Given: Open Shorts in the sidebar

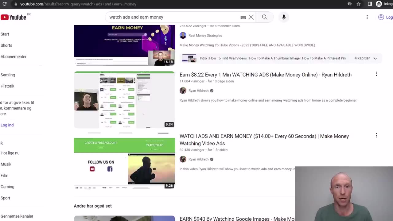Looking at the screenshot, I should [x=6, y=45].
